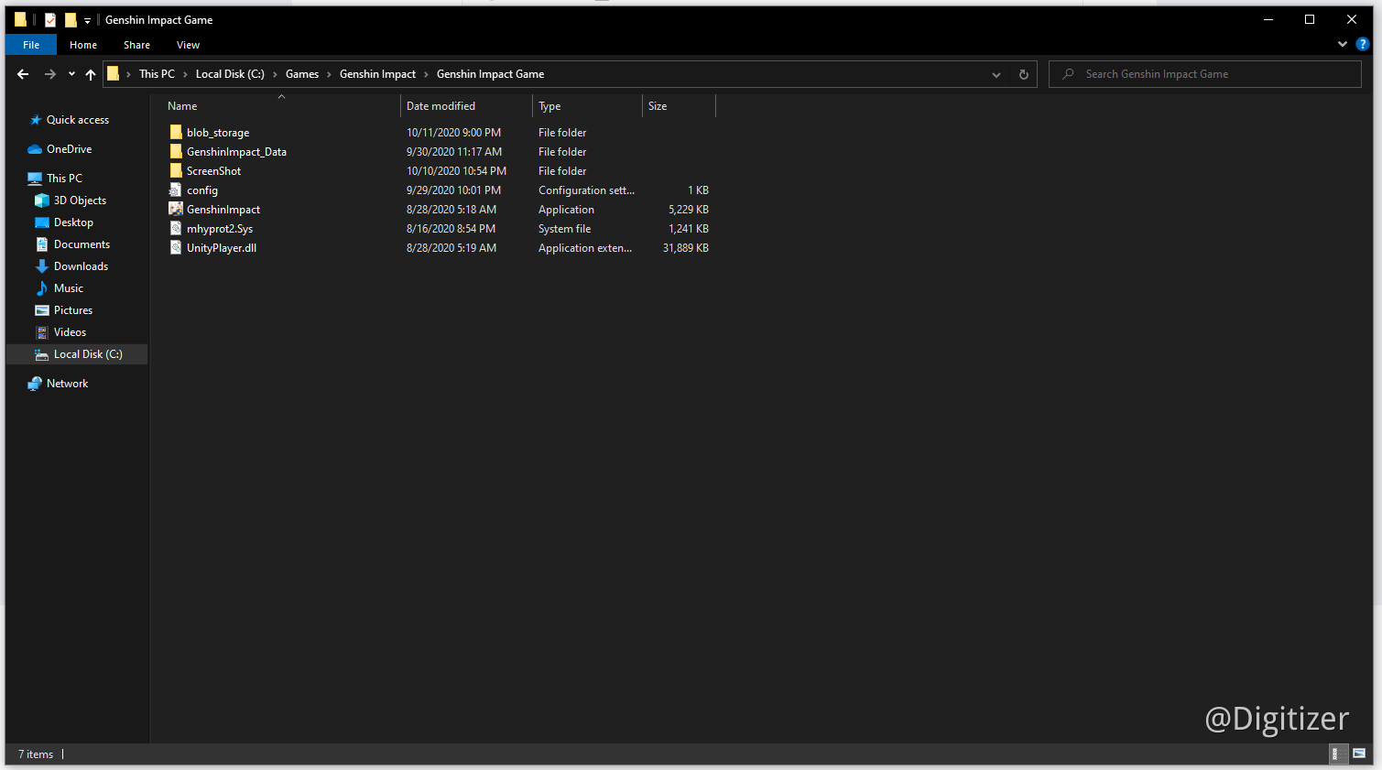Click Genshin Impact Game in breadcrumb
This screenshot has height=770, width=1382.
(x=490, y=74)
